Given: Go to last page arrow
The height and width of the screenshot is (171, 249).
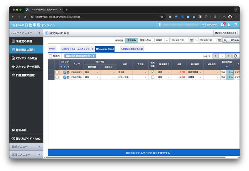Looking at the screenshot, I should click(228, 56).
